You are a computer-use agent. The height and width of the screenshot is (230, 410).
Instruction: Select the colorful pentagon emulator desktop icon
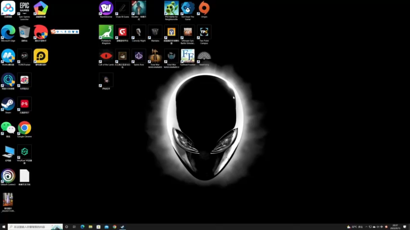coord(41,9)
